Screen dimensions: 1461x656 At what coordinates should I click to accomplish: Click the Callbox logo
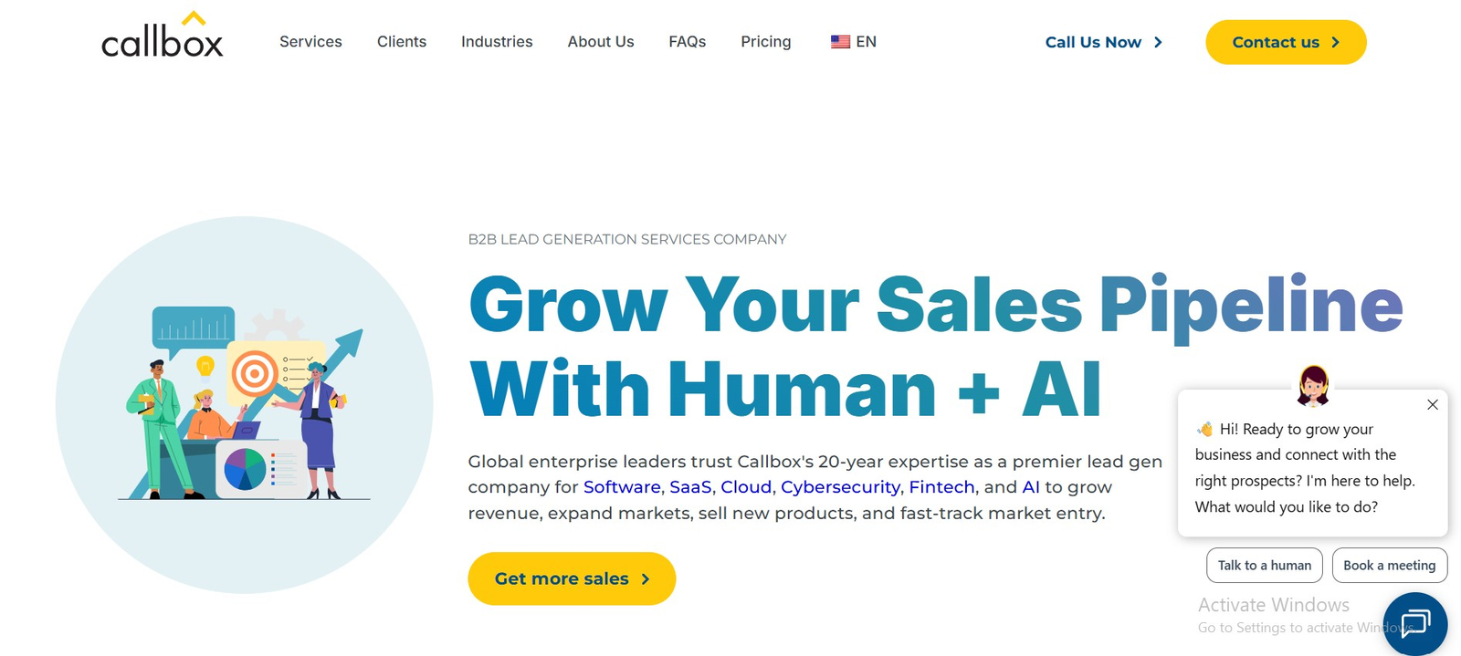[x=162, y=37]
